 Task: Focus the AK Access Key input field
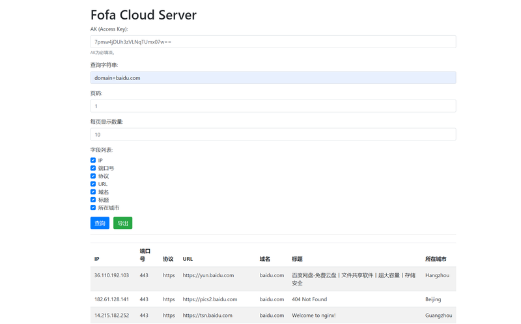coord(273,42)
